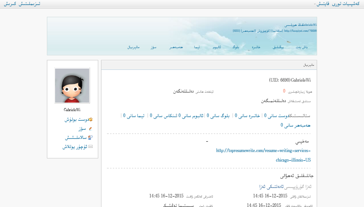This screenshot has width=364, height=207.
Task: Open the يېڭىلىق nav tab in banner
Action: (x=278, y=47)
